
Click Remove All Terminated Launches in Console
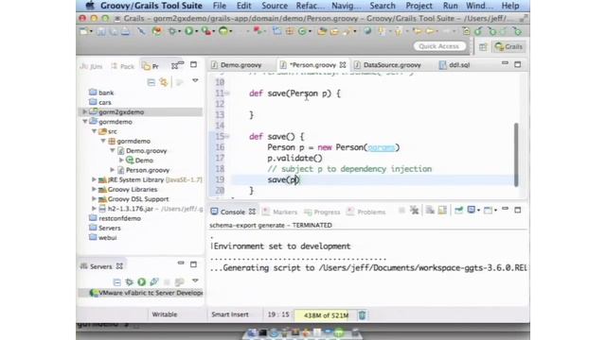[415, 210]
